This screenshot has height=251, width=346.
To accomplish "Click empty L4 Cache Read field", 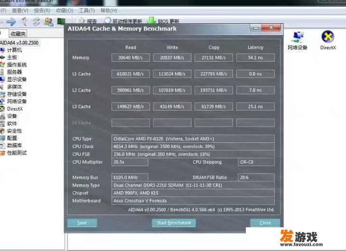I will coord(131,123).
